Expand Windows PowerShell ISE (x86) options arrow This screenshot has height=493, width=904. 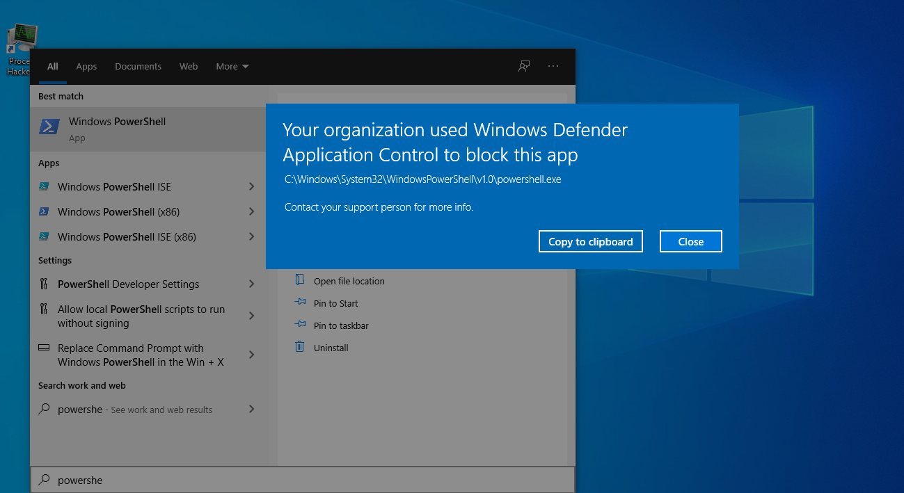click(252, 236)
